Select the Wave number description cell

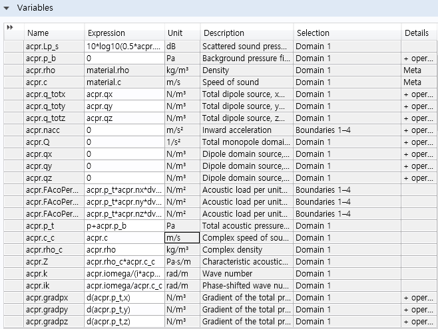(247, 274)
